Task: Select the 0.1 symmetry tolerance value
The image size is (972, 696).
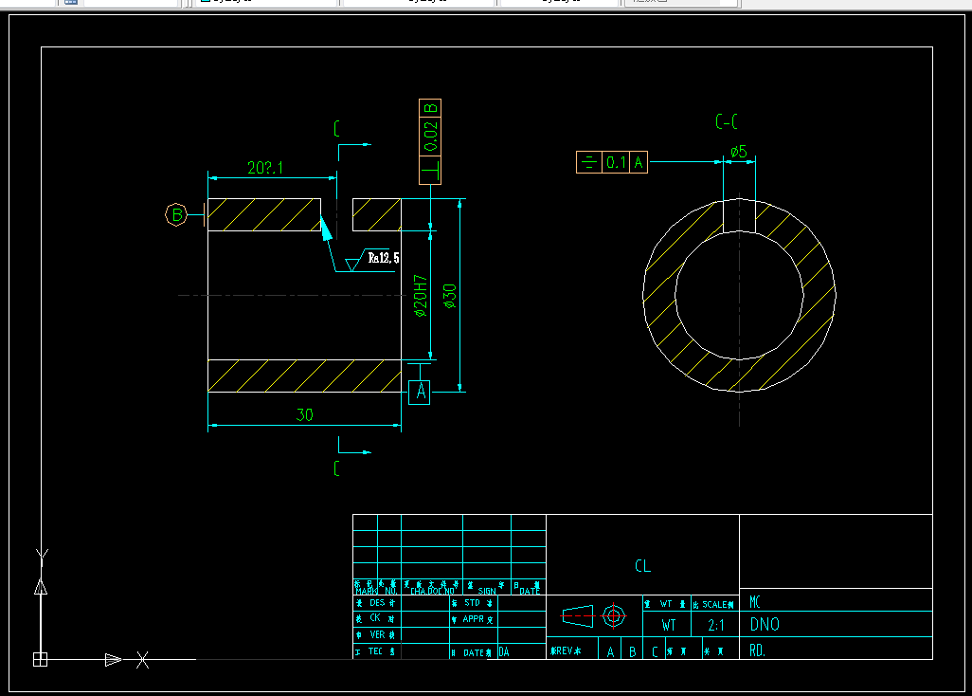Action: [x=616, y=162]
